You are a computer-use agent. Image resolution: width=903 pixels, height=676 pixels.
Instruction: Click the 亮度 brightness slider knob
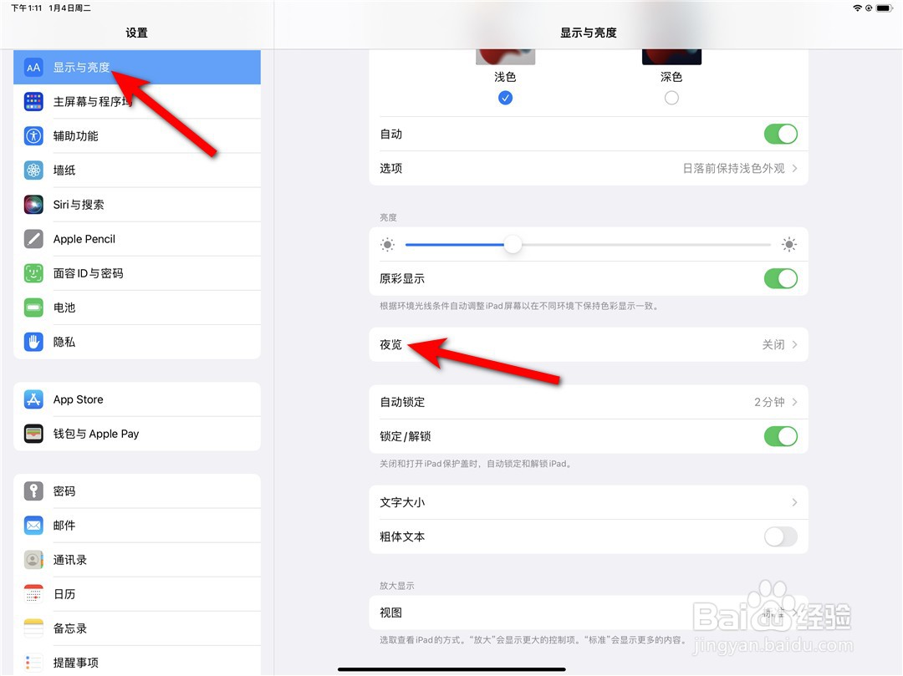[513, 245]
